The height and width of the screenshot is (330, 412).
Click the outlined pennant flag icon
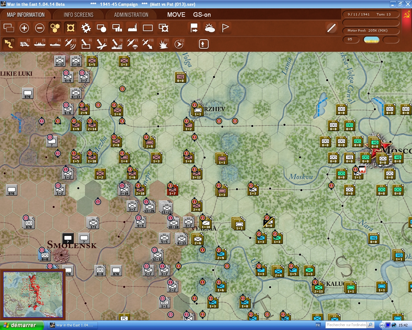coord(225,28)
